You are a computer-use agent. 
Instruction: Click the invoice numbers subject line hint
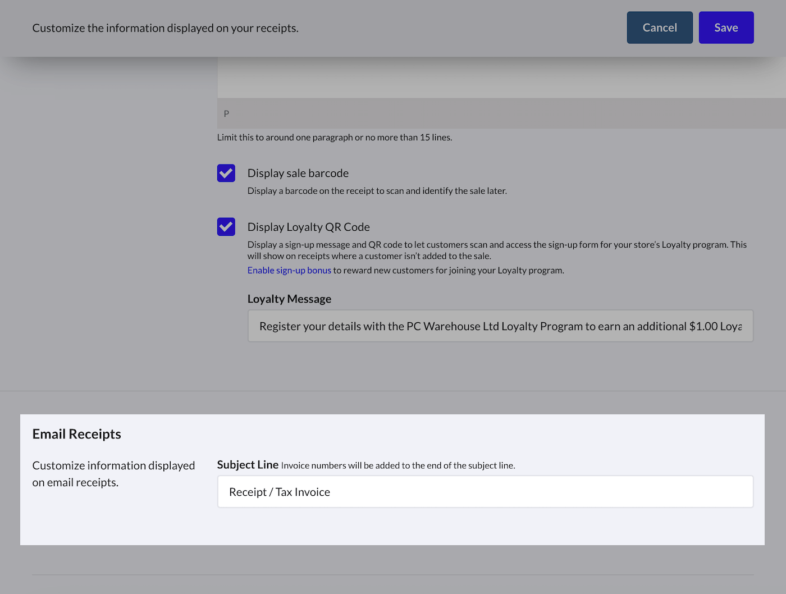[x=397, y=465]
